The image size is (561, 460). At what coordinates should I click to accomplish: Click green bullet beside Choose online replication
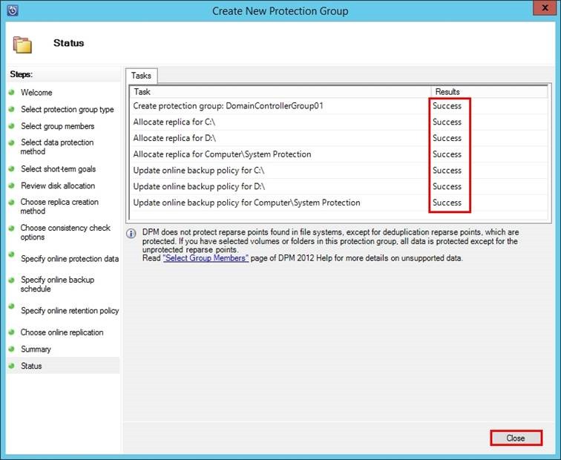[11, 332]
